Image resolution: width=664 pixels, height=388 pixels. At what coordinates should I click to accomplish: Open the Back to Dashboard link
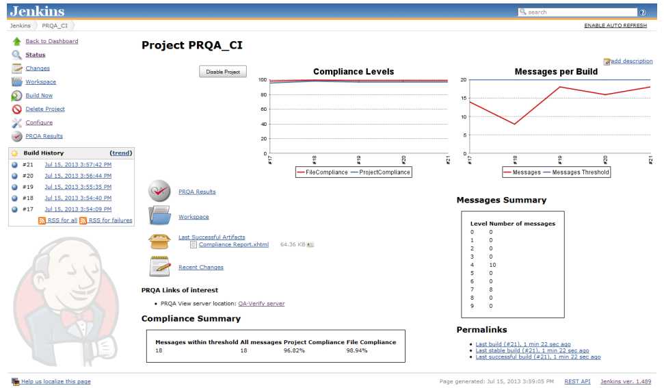(x=52, y=41)
